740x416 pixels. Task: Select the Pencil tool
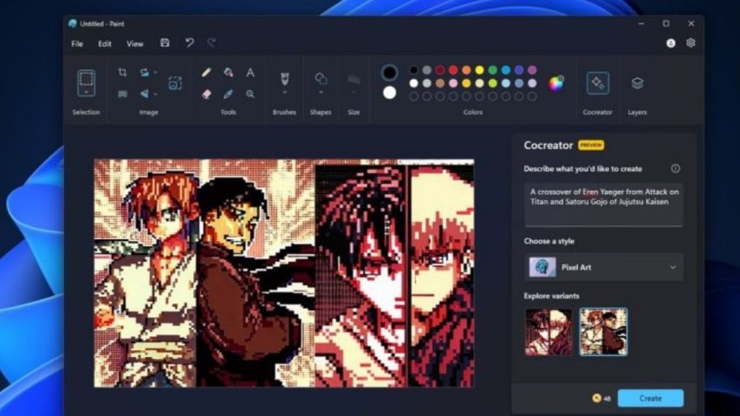206,72
